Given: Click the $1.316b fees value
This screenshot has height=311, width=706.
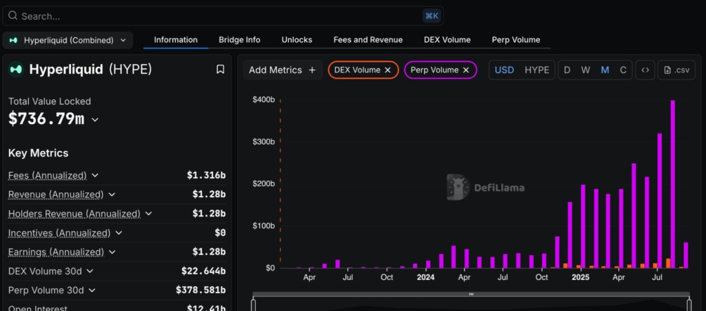Looking at the screenshot, I should [x=206, y=175].
